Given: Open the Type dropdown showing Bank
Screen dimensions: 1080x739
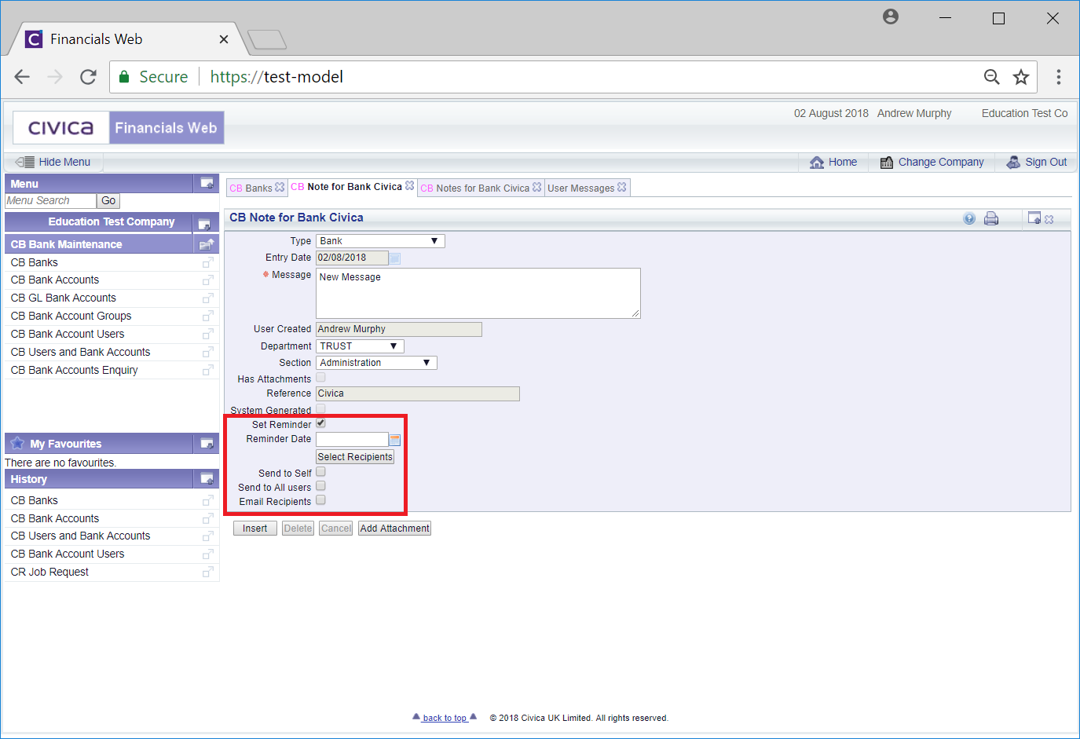Looking at the screenshot, I should tap(380, 241).
